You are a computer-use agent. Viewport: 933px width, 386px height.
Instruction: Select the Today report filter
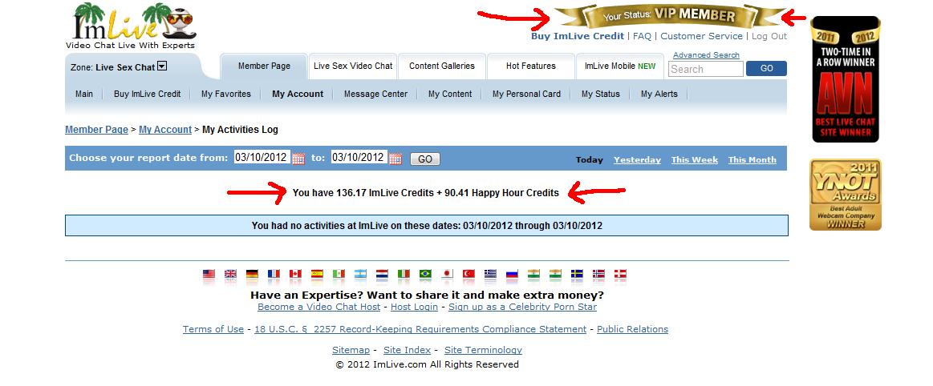pyautogui.click(x=589, y=159)
